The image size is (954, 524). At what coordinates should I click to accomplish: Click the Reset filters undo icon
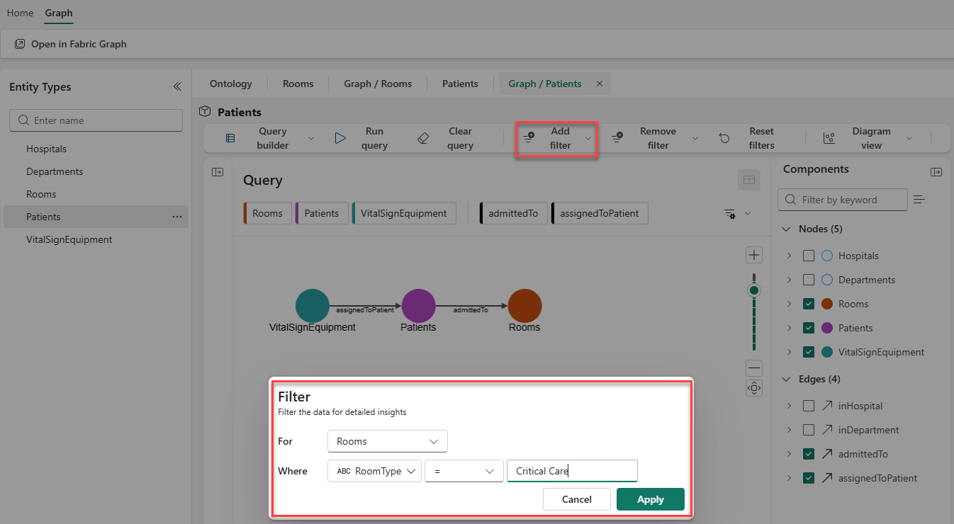pos(724,138)
